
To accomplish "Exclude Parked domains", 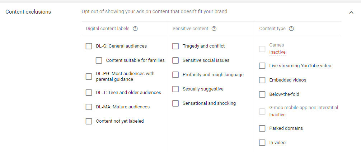I will point(262,128).
